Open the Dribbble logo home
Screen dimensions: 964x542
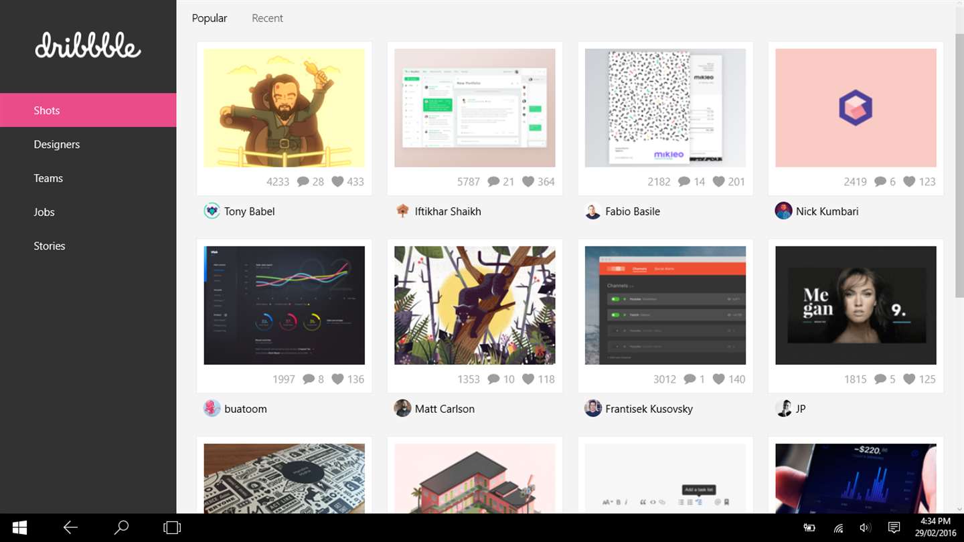coord(88,46)
